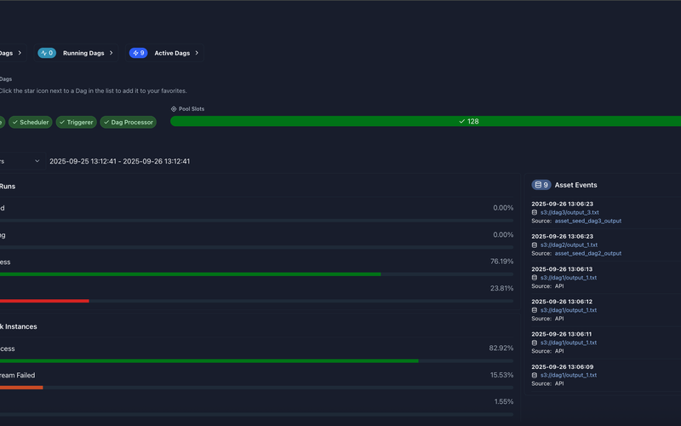Viewport: 681px width, 426px height.
Task: Click the star icon favorites hint text
Action: (94, 91)
